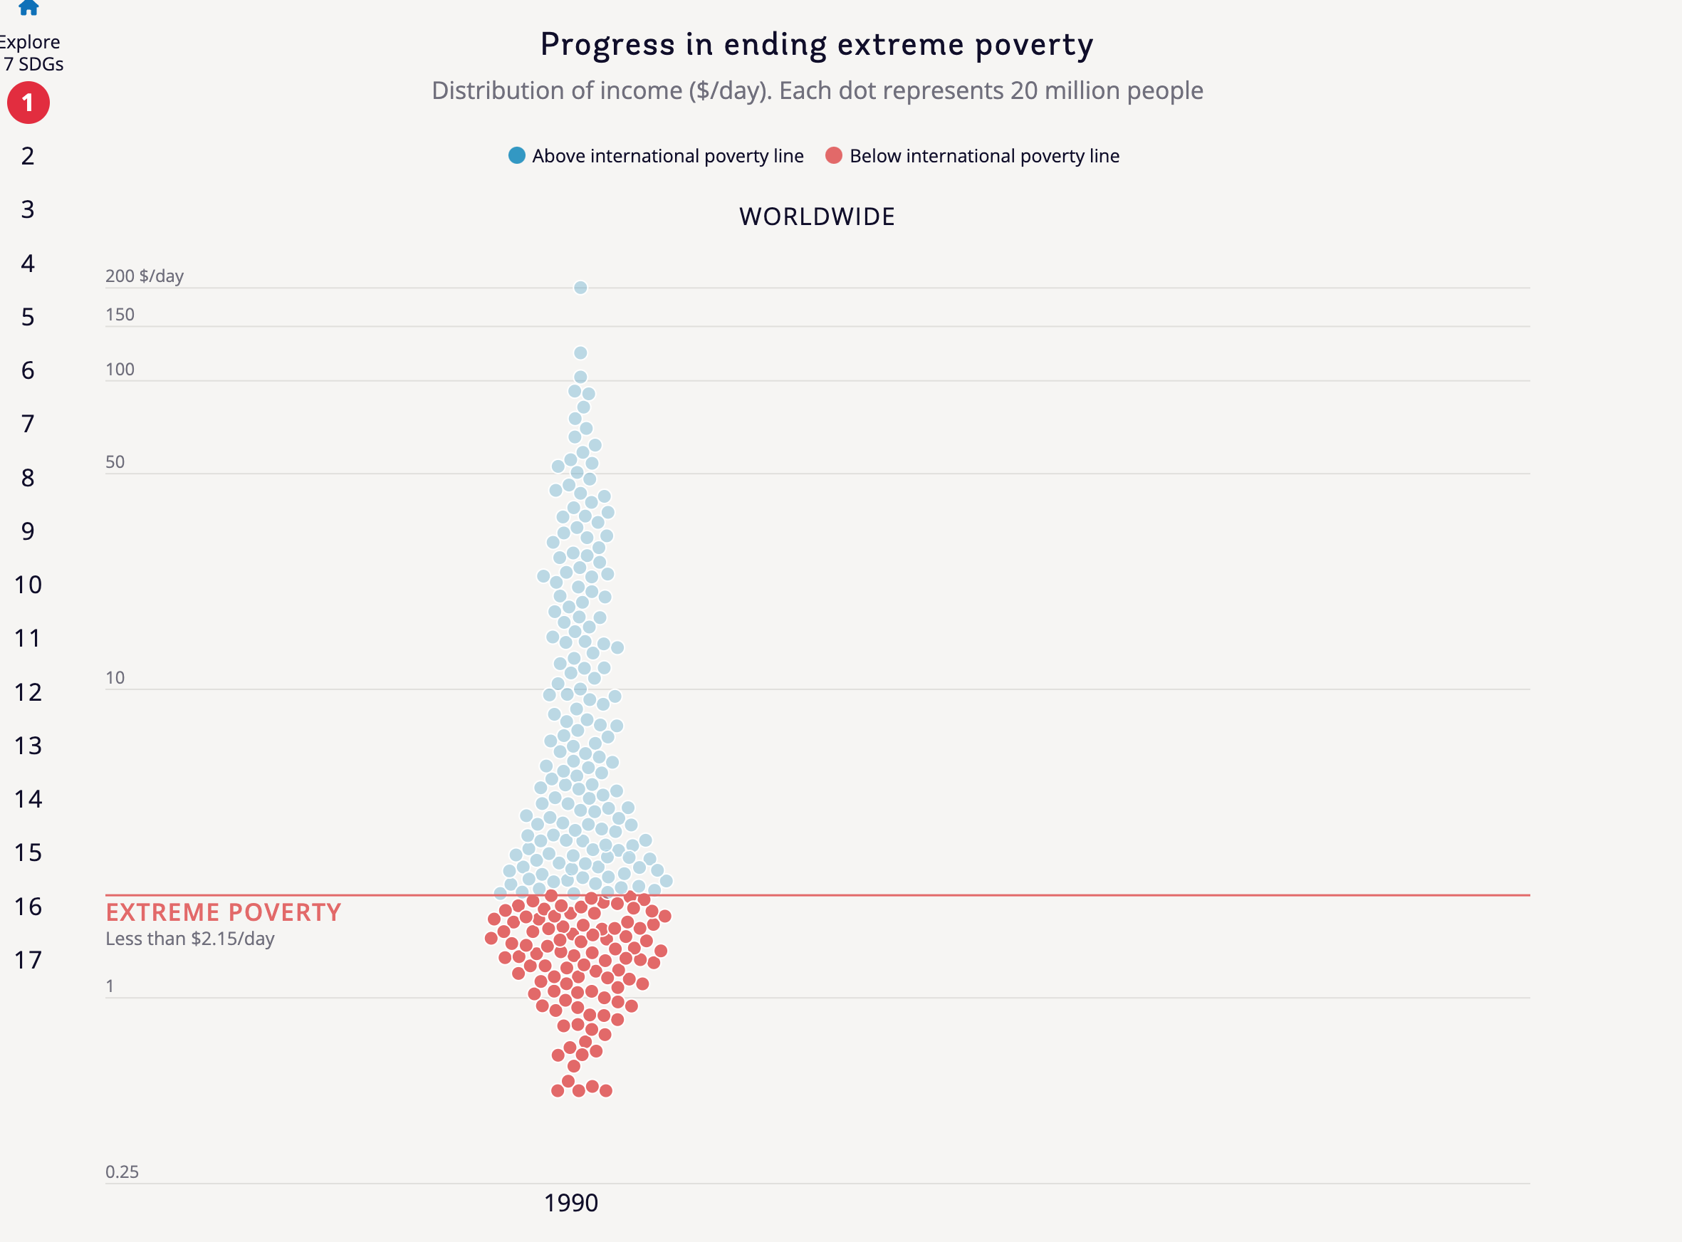Click the EXTREME POVERTY label
The width and height of the screenshot is (1682, 1242).
pyautogui.click(x=224, y=911)
